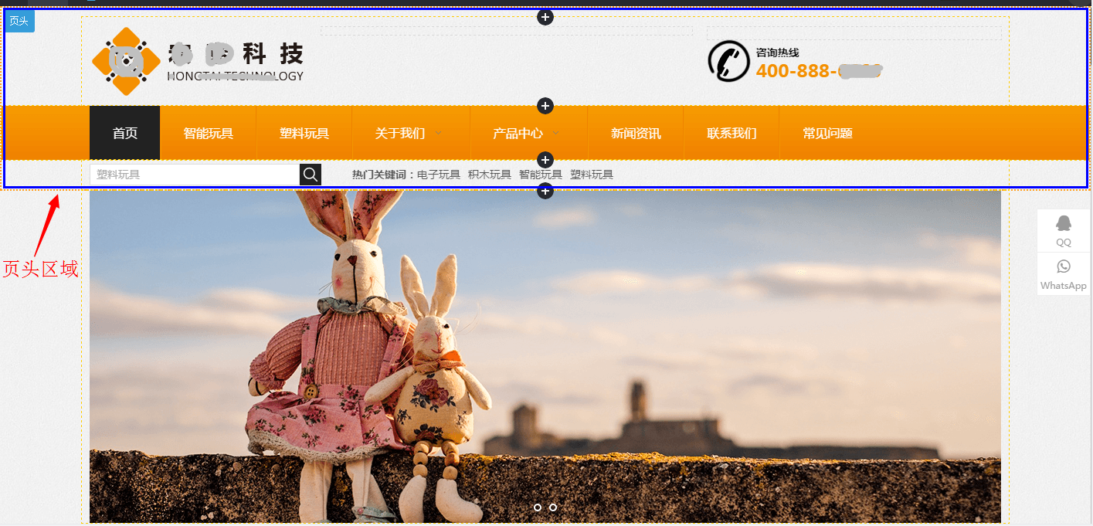Screen dimensions: 1093x526
Task: Click the orange company logo
Action: [x=126, y=61]
